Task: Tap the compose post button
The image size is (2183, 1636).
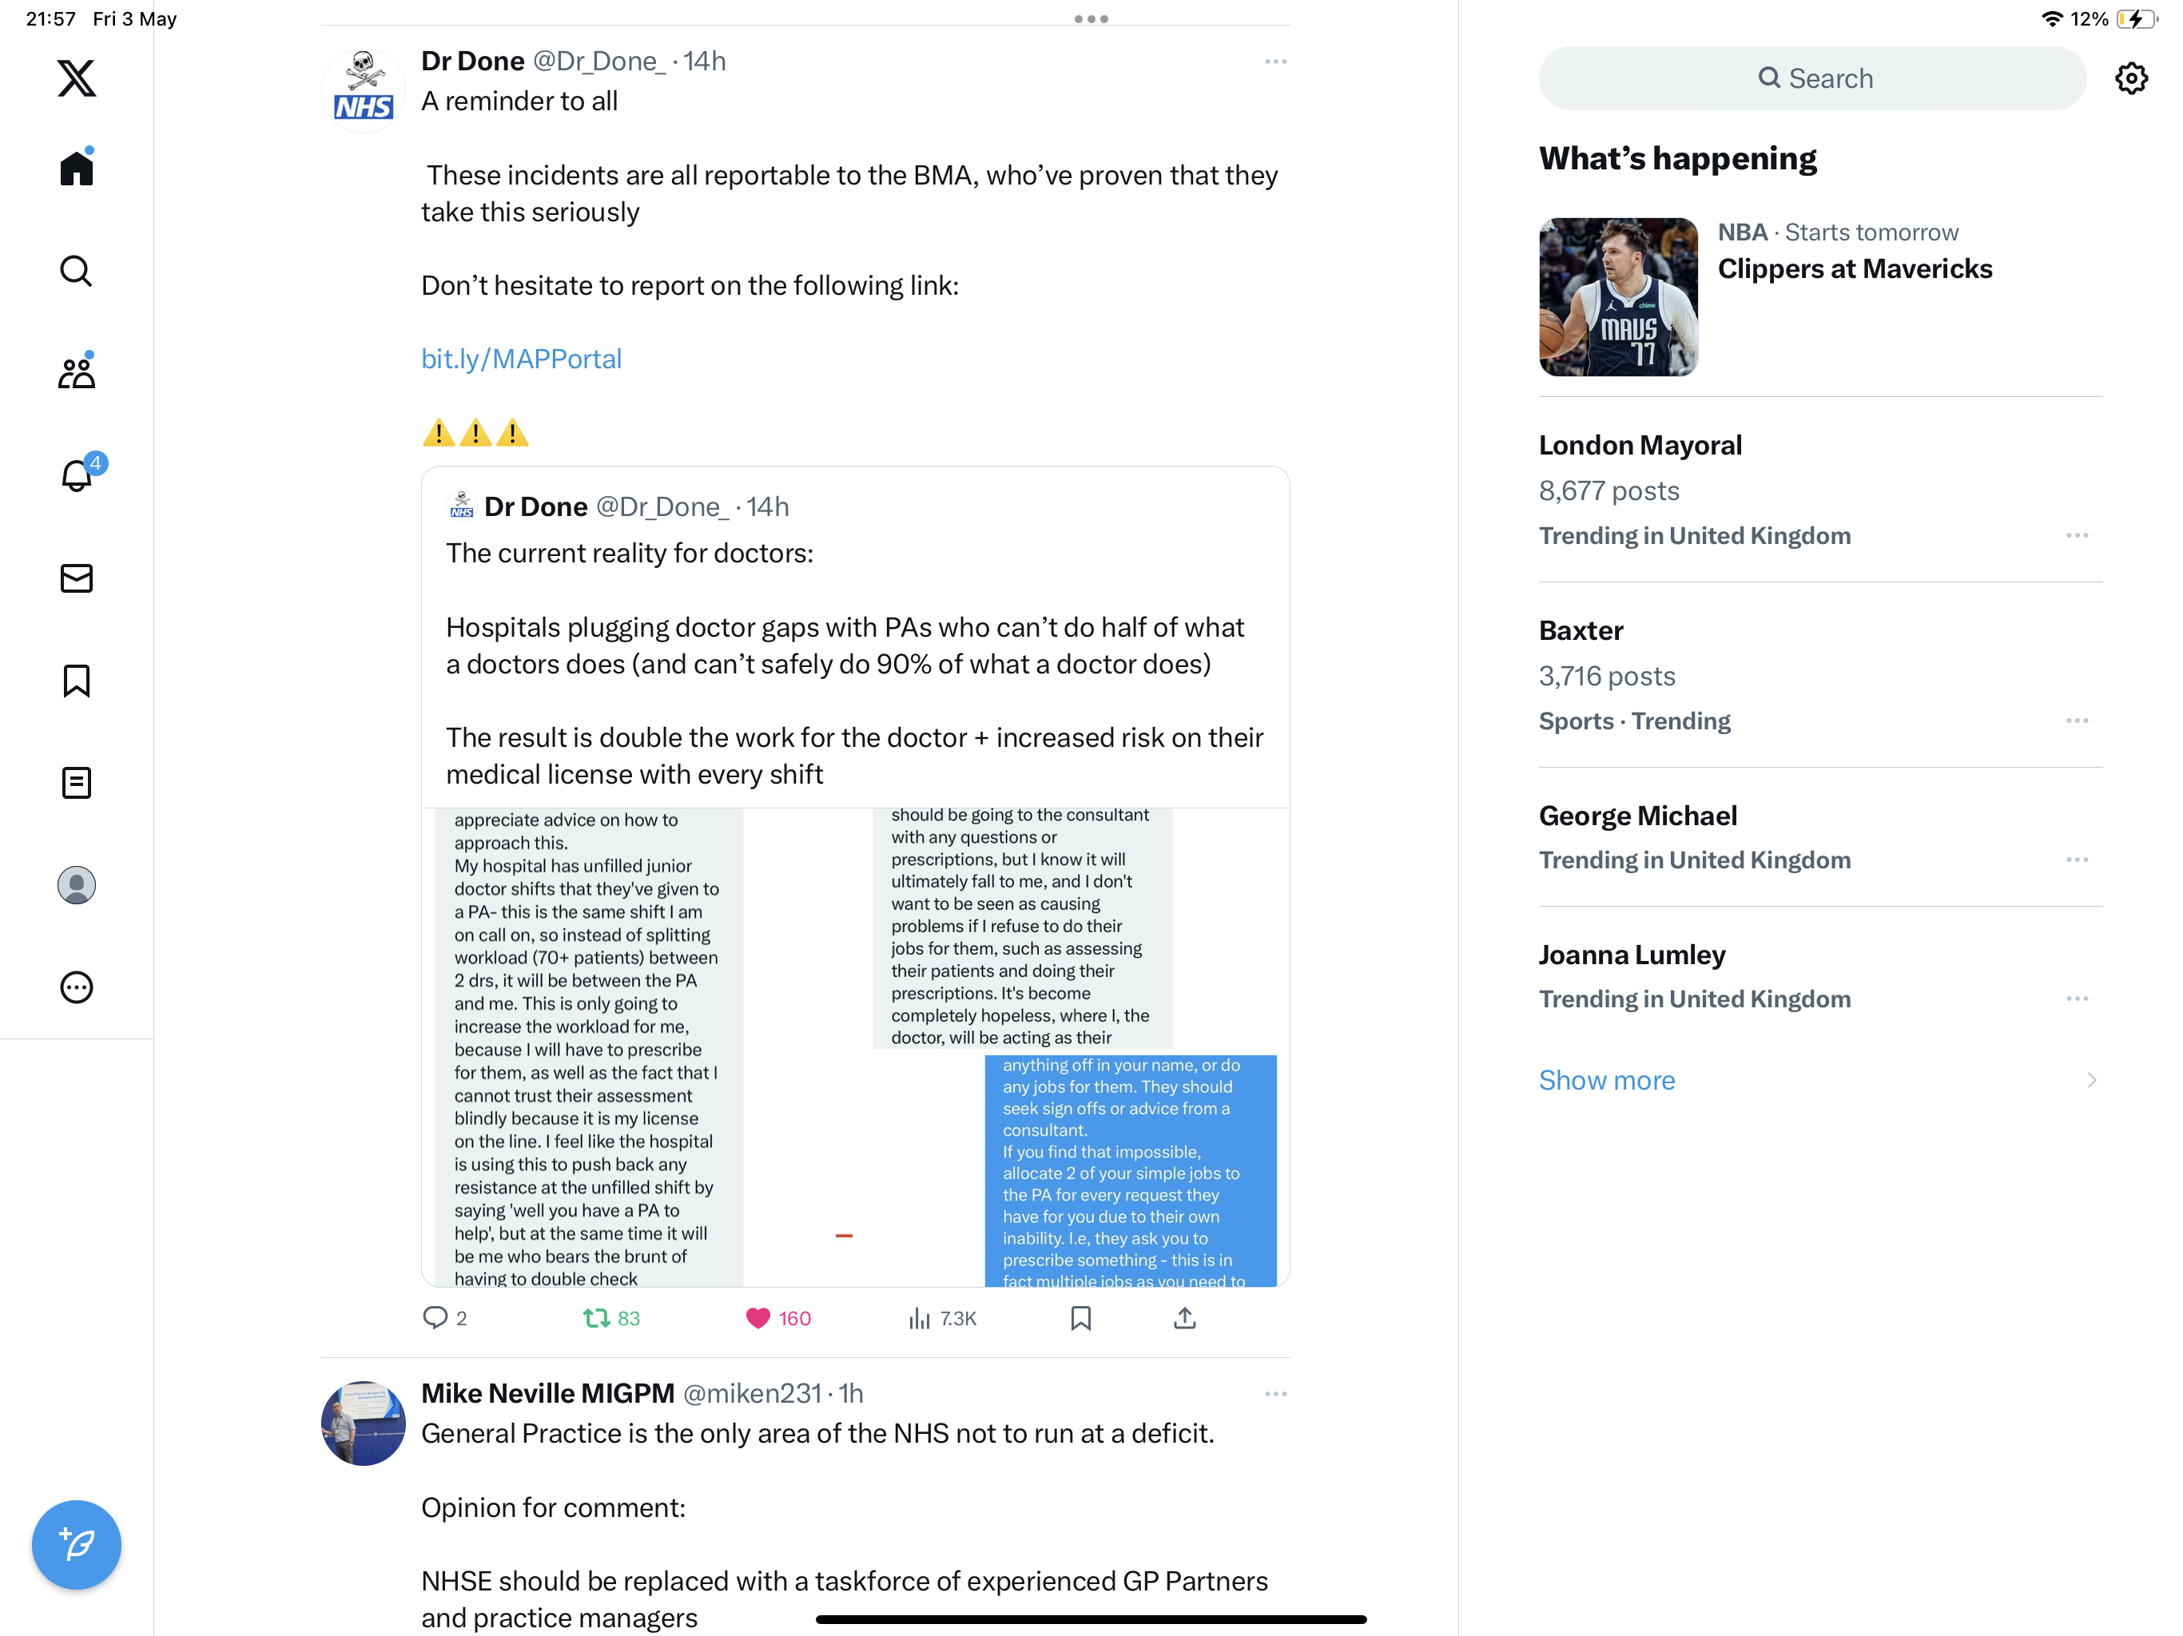Action: point(76,1544)
